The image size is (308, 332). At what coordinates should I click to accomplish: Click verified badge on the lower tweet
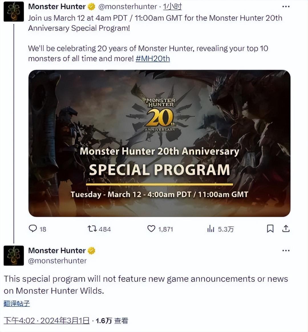coord(92,251)
